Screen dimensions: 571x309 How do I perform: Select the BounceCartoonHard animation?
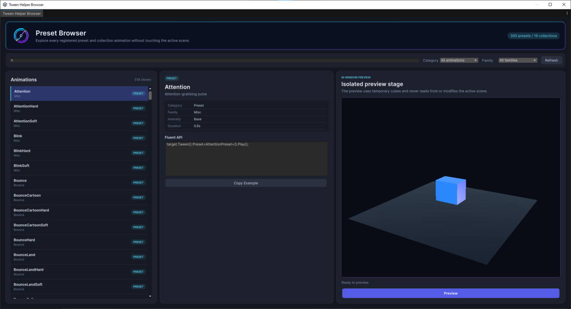(x=79, y=212)
